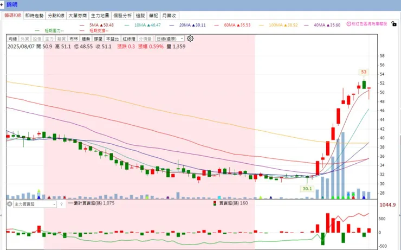Viewport: 401px width, 250px height.
Task: Toggle the 本益比 overlay button
Action: pos(113,39)
